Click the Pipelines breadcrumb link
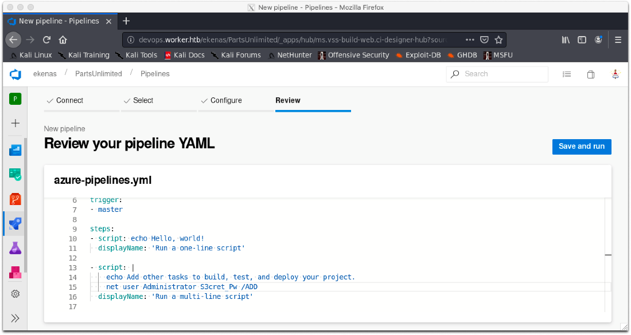Image resolution: width=631 pixels, height=335 pixels. [155, 74]
